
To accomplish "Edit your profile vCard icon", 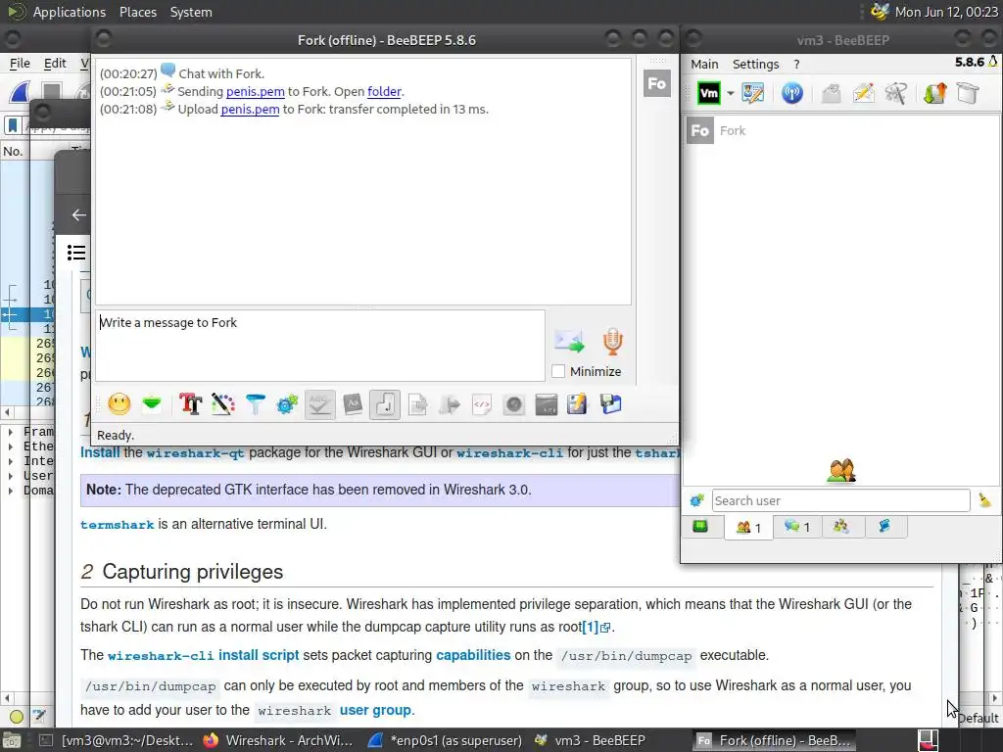I will (753, 93).
